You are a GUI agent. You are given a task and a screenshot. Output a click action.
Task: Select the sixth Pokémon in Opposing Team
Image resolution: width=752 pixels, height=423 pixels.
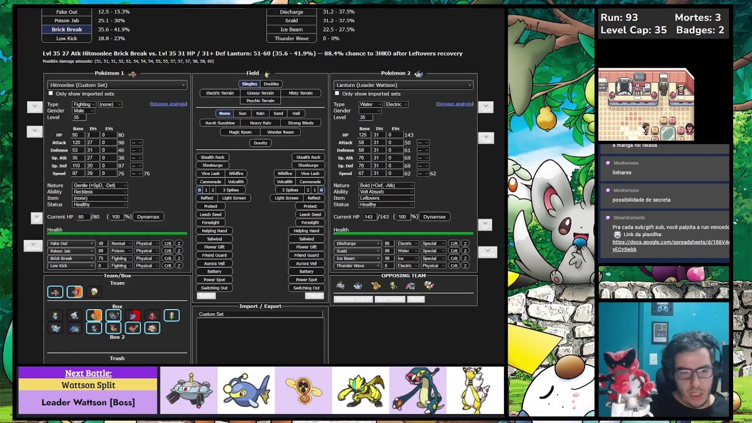point(428,286)
